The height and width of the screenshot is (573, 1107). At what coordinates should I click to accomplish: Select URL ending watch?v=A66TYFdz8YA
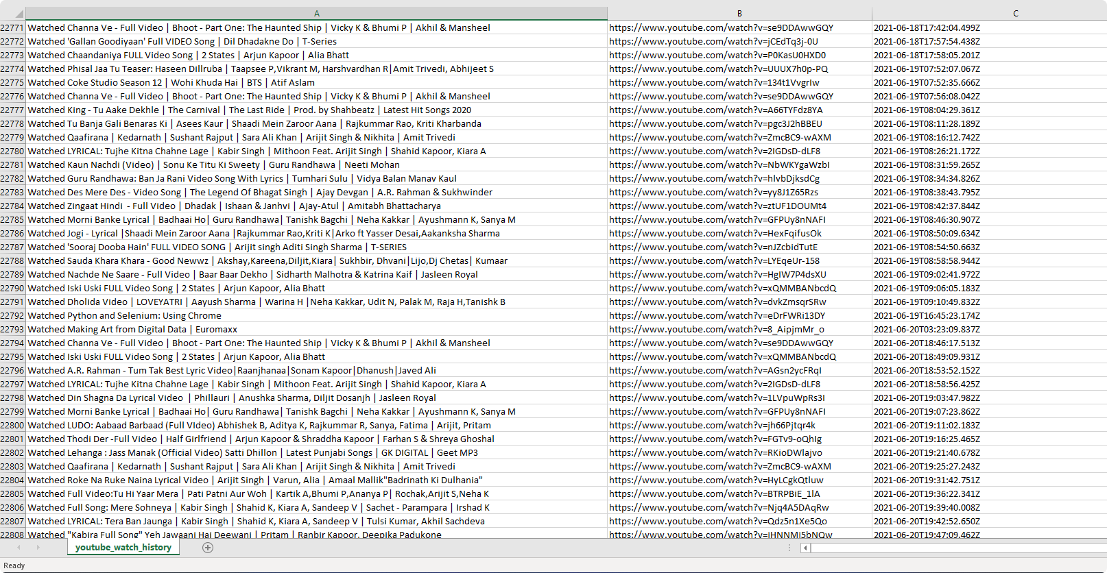(x=739, y=110)
